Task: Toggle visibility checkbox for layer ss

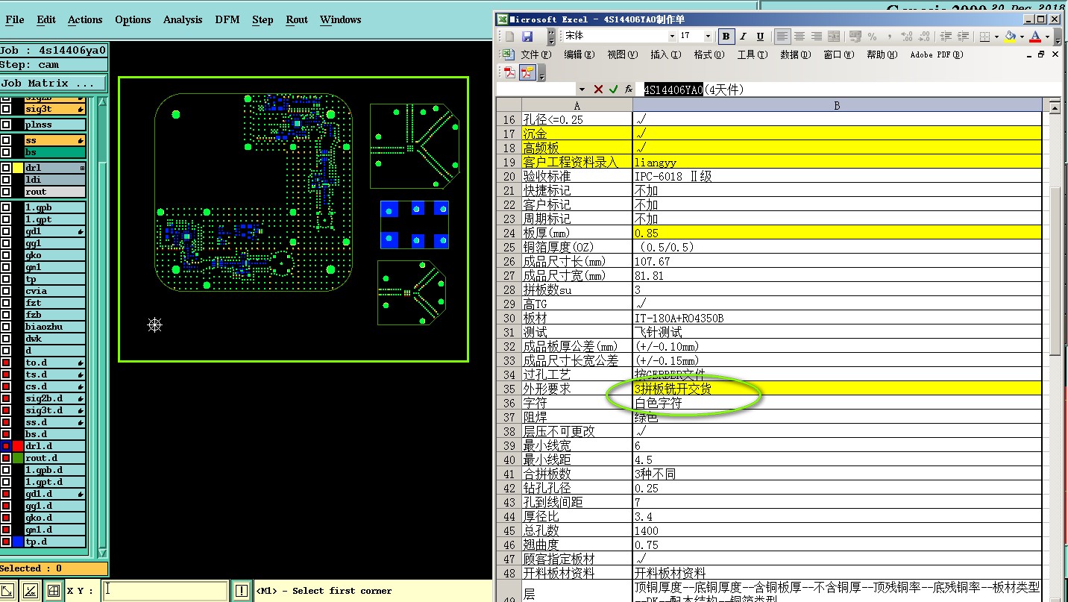Action: pos(6,140)
